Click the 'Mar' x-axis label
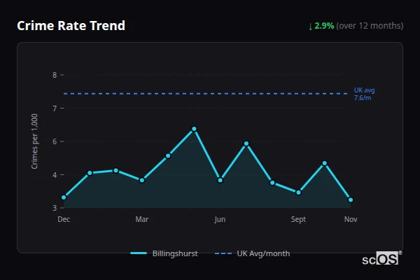Screen dimensions: 420x280 point(142,219)
